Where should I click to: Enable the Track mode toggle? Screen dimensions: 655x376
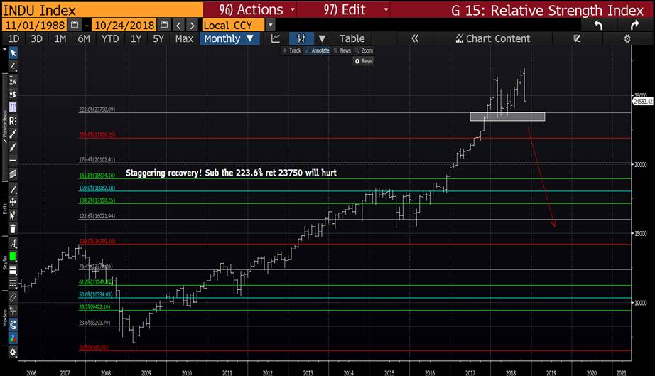click(x=291, y=50)
